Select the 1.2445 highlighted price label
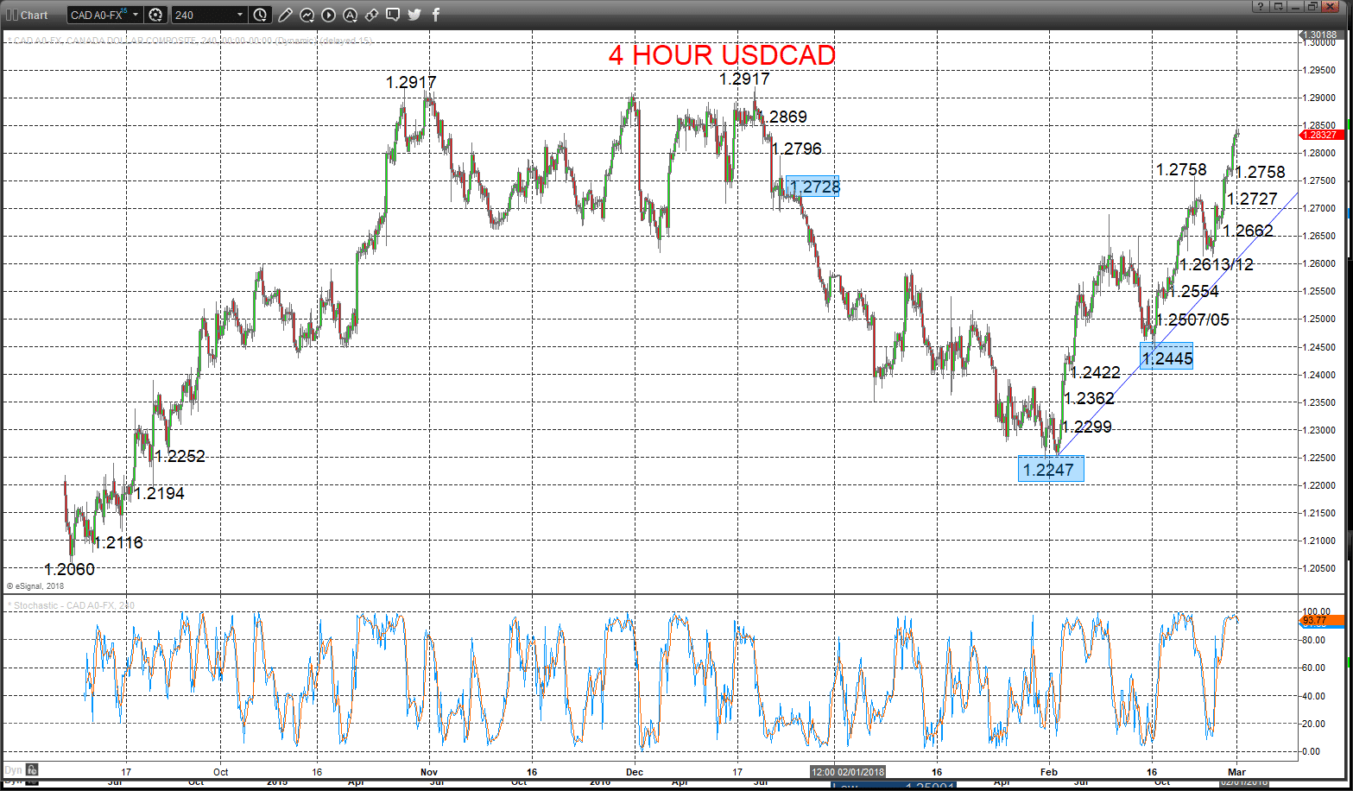Screen dimensions: 1353x791 [1166, 357]
